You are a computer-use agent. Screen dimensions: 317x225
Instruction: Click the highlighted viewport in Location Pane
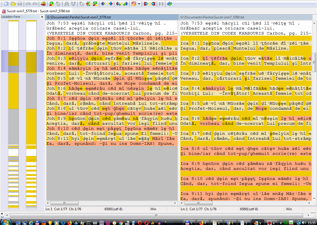tap(22, 61)
